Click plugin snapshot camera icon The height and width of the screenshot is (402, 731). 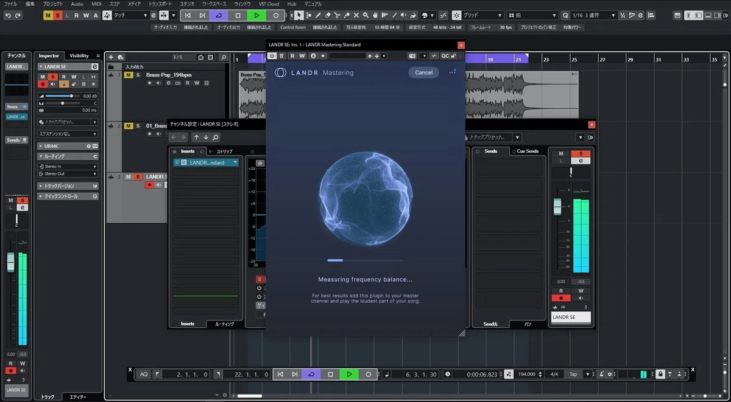pyautogui.click(x=412, y=55)
